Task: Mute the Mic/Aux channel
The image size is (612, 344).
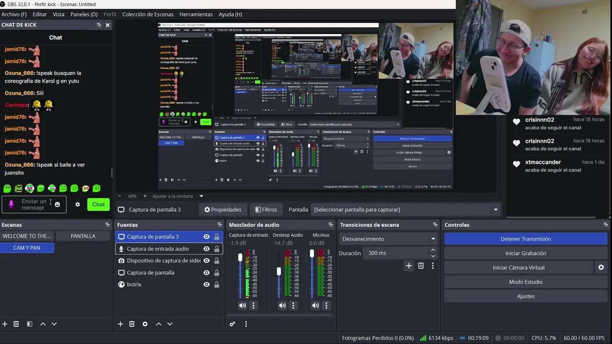Action: pos(316,306)
